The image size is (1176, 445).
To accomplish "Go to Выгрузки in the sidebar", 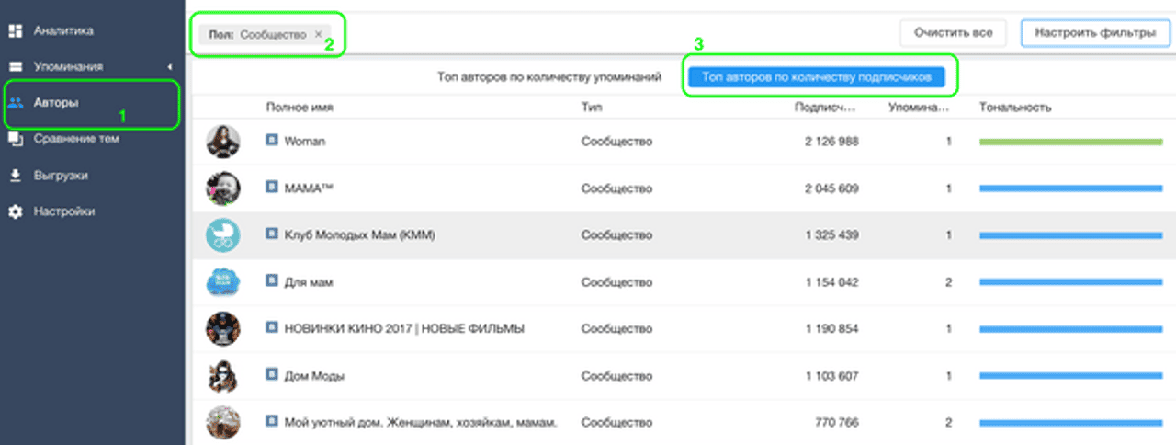I will point(61,175).
